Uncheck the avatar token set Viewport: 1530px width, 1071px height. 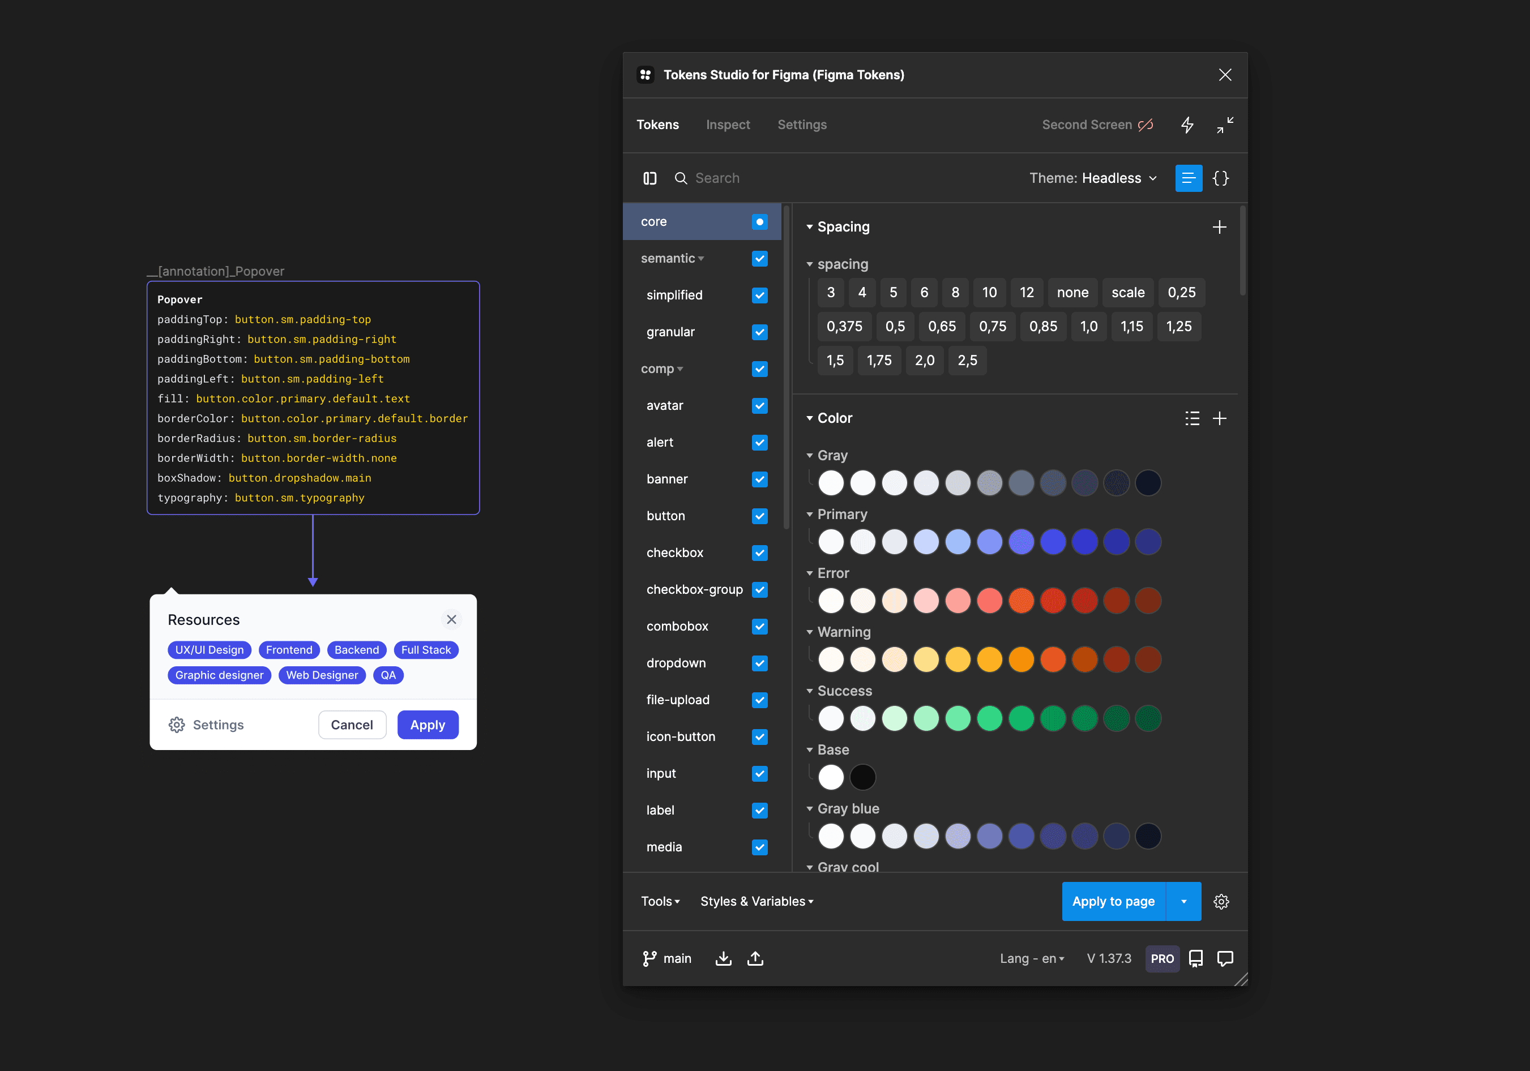pos(759,406)
